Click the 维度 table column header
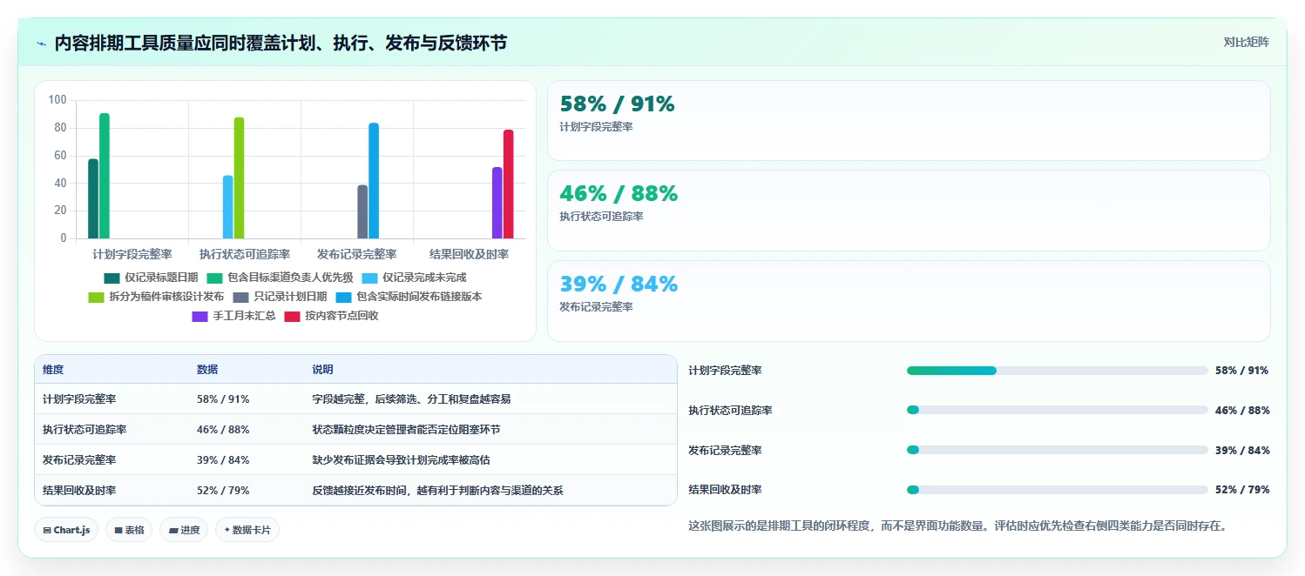Viewport: 1305px width, 576px height. tap(53, 370)
